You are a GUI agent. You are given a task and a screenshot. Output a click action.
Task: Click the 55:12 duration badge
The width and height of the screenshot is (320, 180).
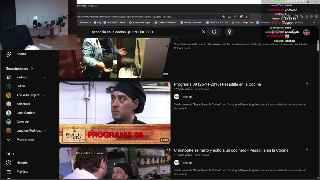(164, 140)
